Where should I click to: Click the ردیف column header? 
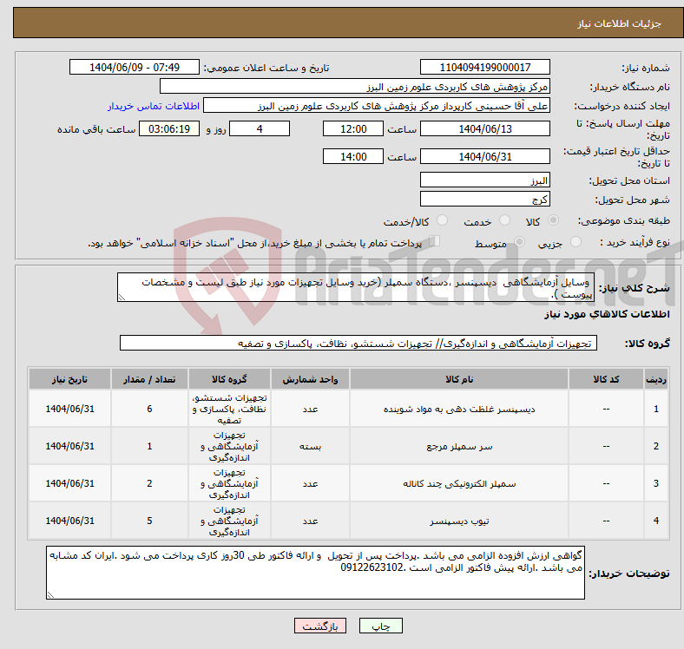(655, 379)
